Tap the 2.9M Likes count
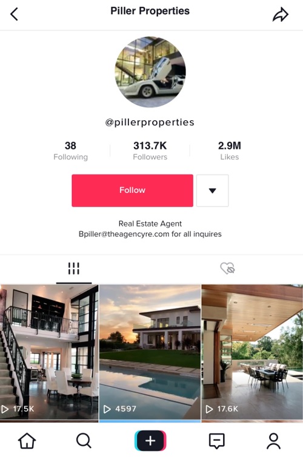This screenshot has height=464, width=303. [230, 151]
